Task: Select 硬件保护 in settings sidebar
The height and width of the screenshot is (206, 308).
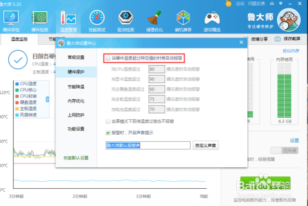Action: pyautogui.click(x=76, y=72)
